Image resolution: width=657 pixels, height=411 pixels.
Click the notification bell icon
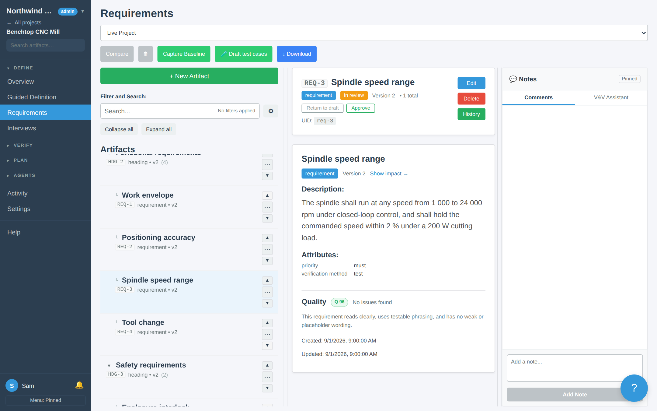coord(79,385)
